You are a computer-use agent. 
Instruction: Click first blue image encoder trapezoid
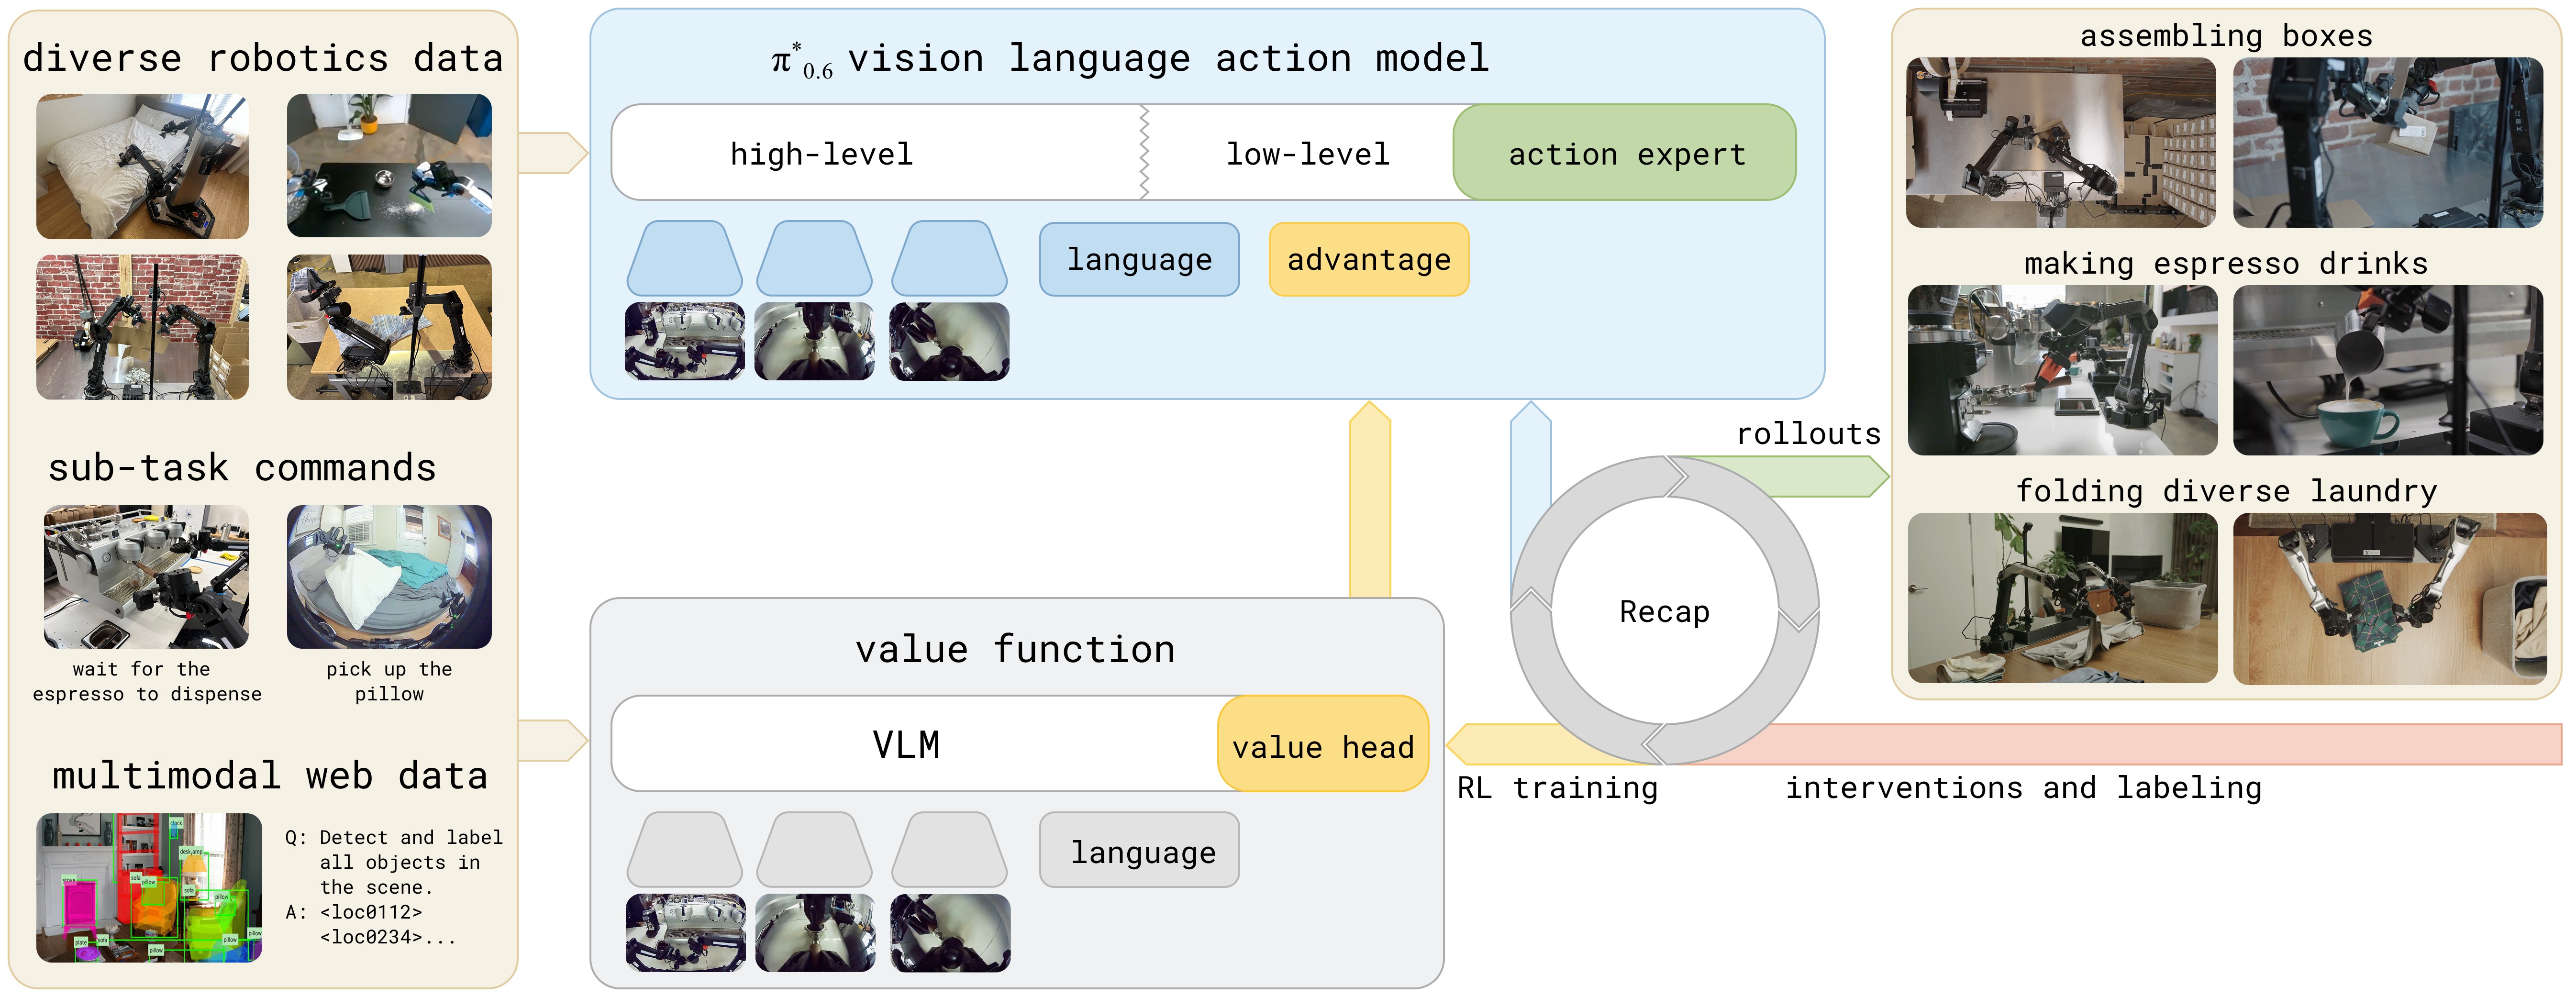tap(685, 258)
